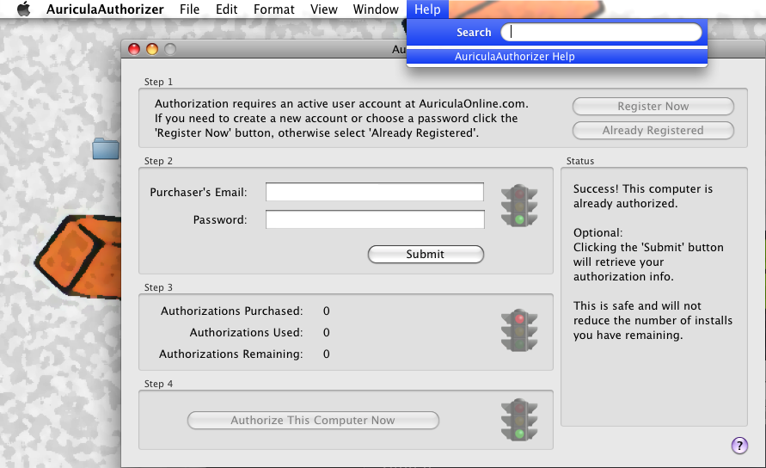Click the Step 2 traffic light icon
Image resolution: width=766 pixels, height=468 pixels.
click(x=519, y=206)
